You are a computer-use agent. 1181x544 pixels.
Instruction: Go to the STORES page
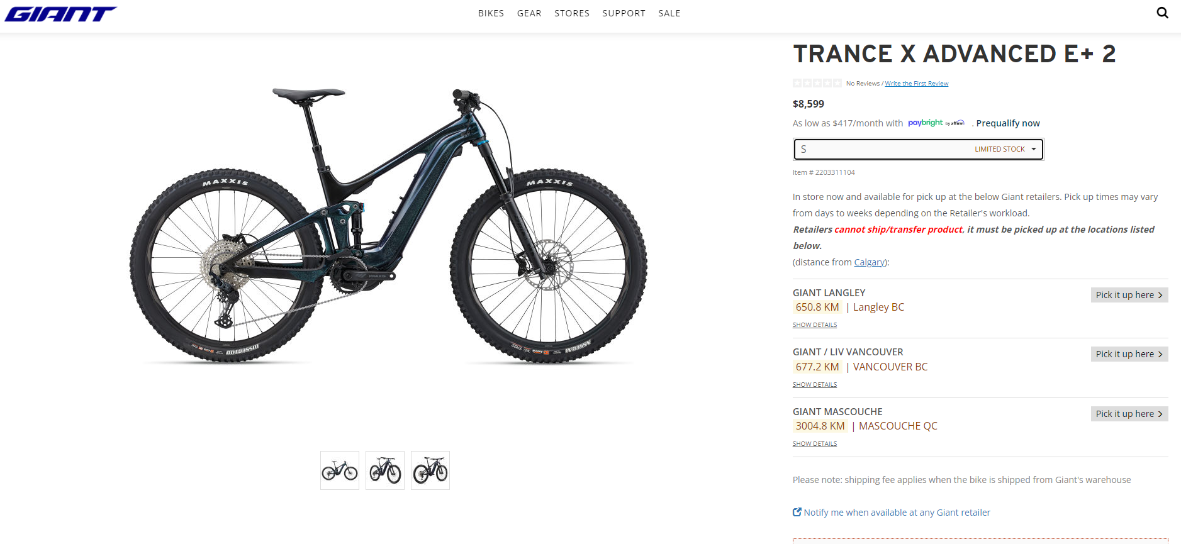pos(572,13)
